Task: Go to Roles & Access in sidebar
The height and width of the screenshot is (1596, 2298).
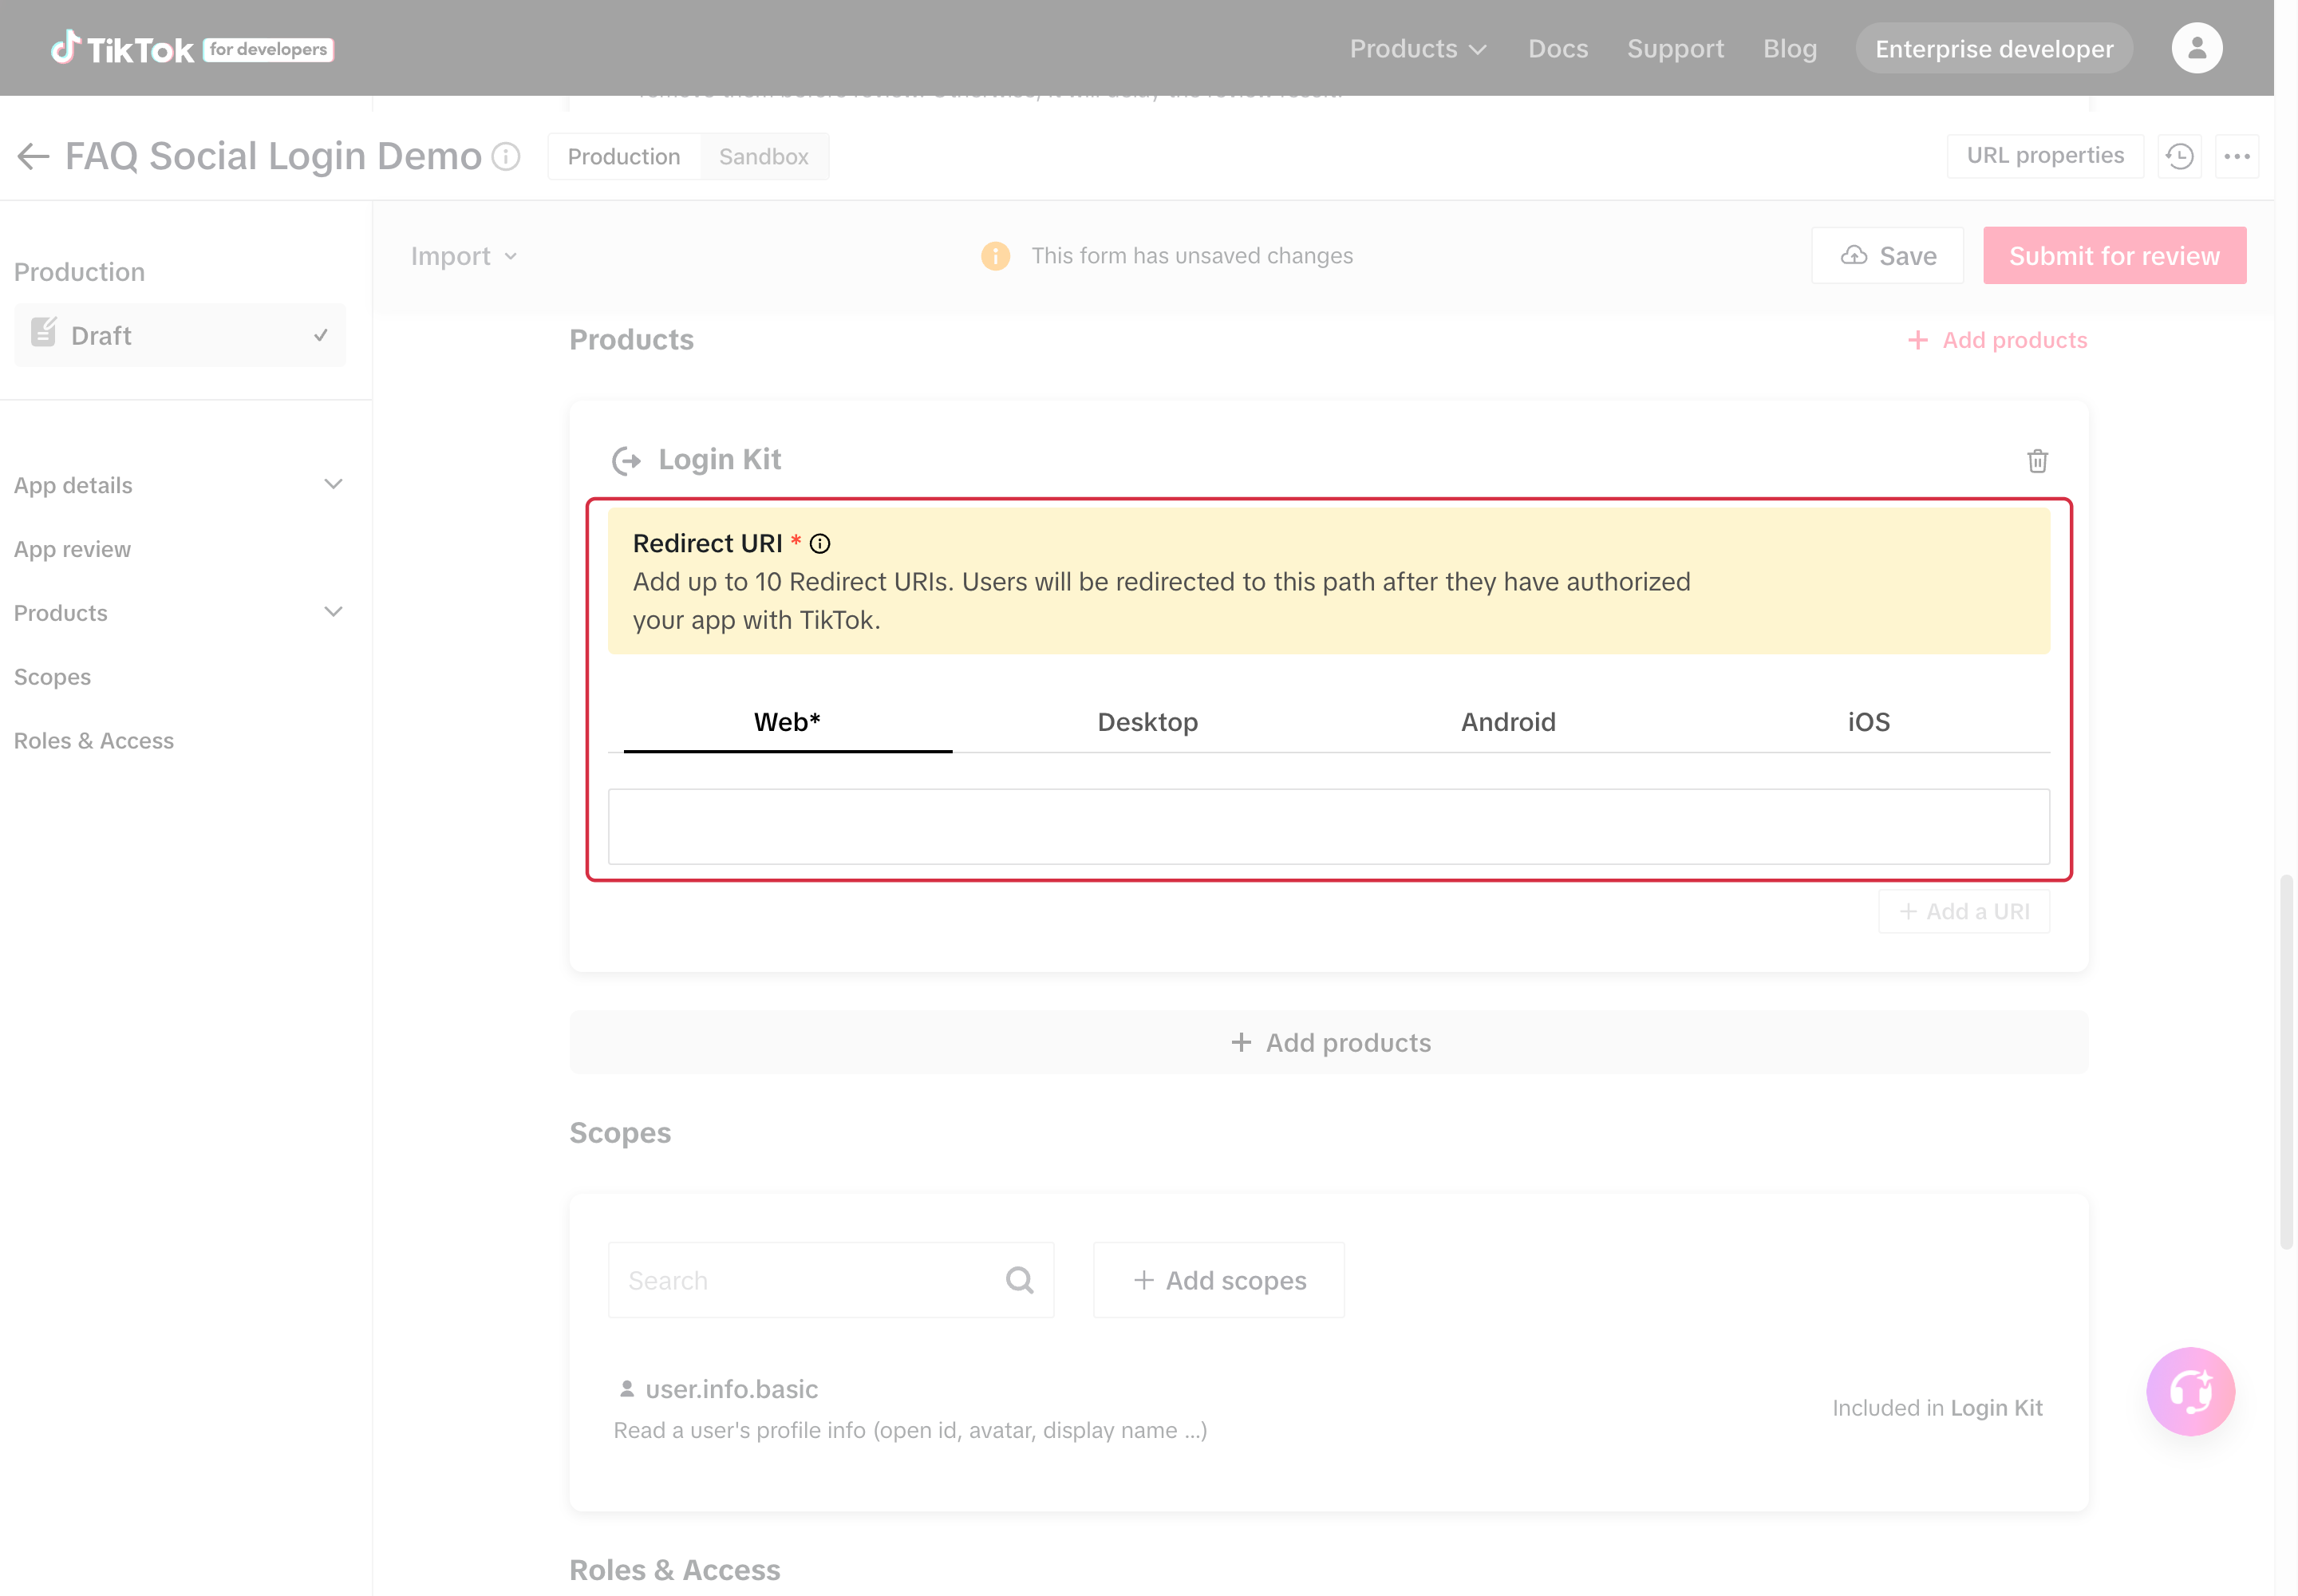Action: pyautogui.click(x=94, y=740)
